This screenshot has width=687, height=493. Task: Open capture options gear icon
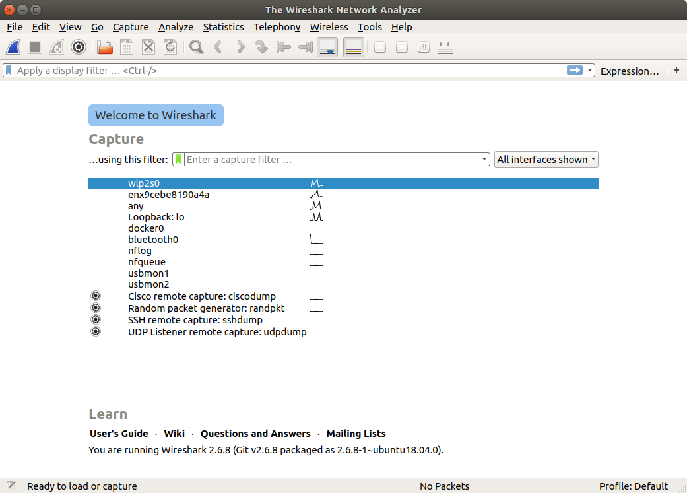(x=79, y=47)
